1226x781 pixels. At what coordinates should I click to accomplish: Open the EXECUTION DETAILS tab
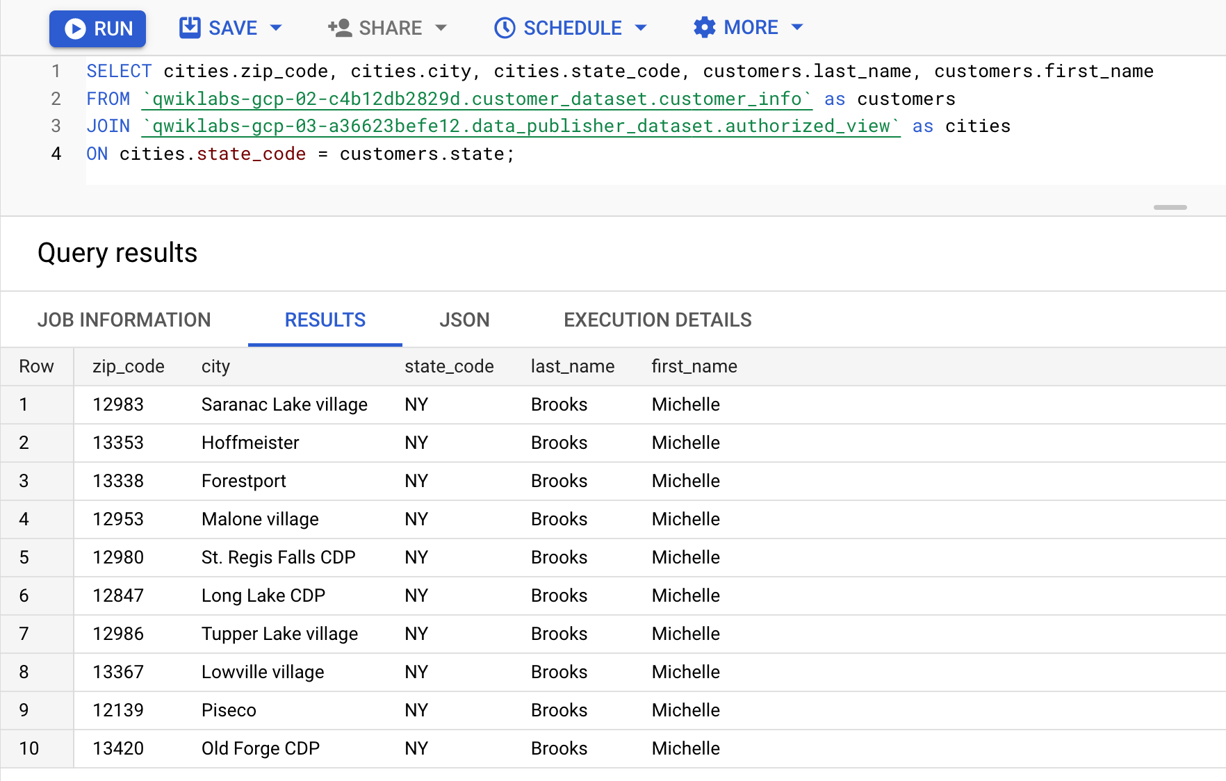click(x=657, y=320)
